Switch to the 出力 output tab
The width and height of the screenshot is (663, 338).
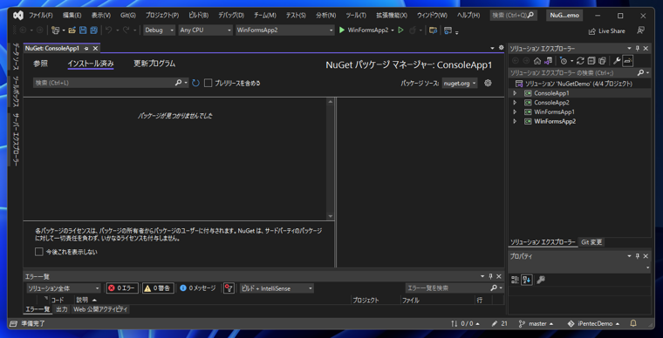(x=62, y=310)
